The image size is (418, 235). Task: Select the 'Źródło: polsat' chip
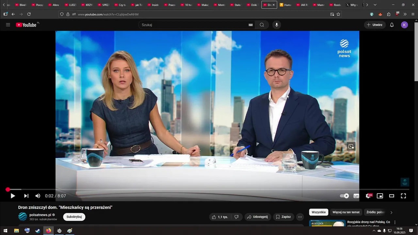point(376,212)
